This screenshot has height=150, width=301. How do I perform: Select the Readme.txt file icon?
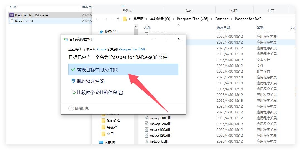pos(12,21)
